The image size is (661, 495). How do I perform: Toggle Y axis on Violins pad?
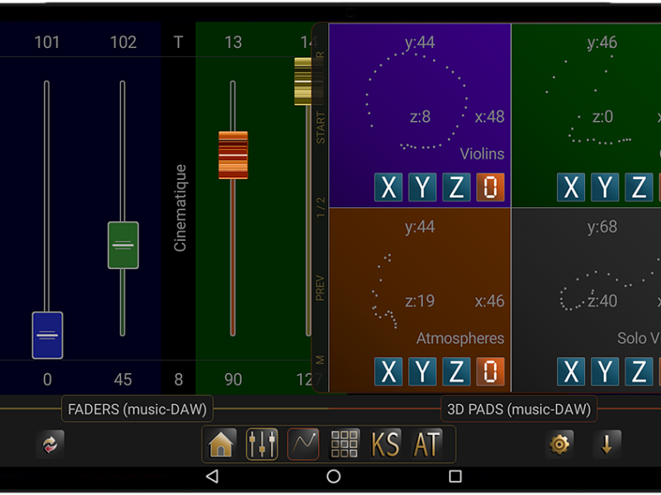422,187
